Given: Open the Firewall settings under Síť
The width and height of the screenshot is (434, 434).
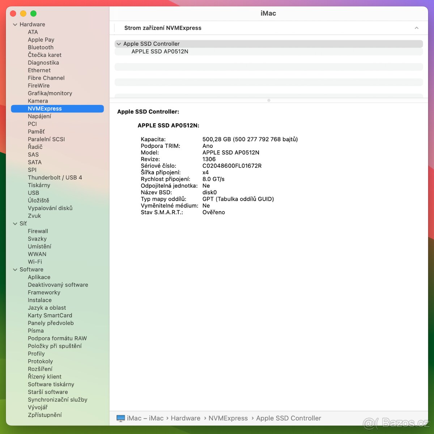Looking at the screenshot, I should (38, 231).
